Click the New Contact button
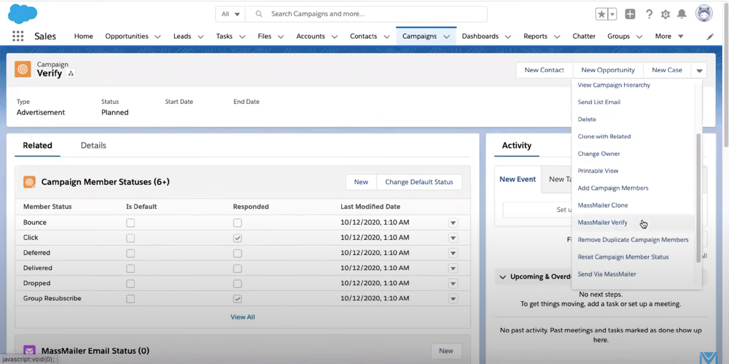 click(544, 70)
